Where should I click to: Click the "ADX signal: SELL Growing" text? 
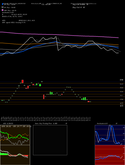pyautogui.click(x=12, y=22)
